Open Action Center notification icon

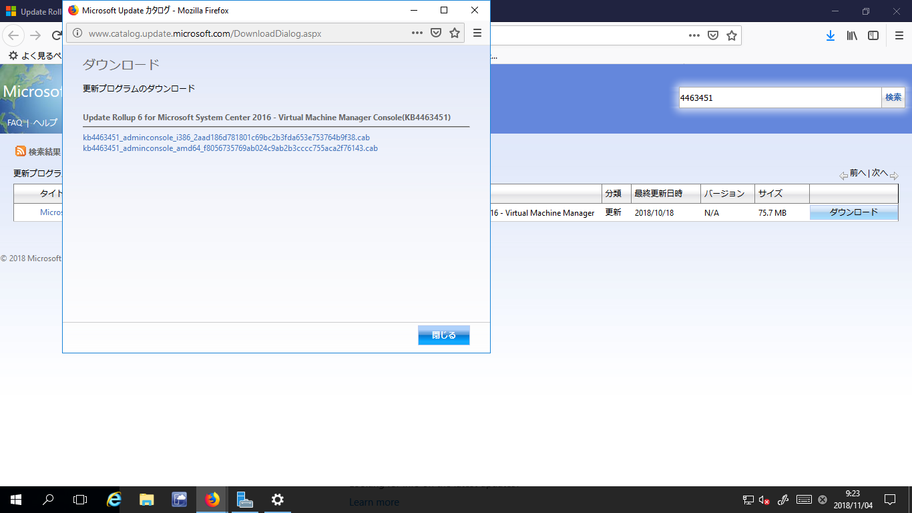[x=890, y=500]
